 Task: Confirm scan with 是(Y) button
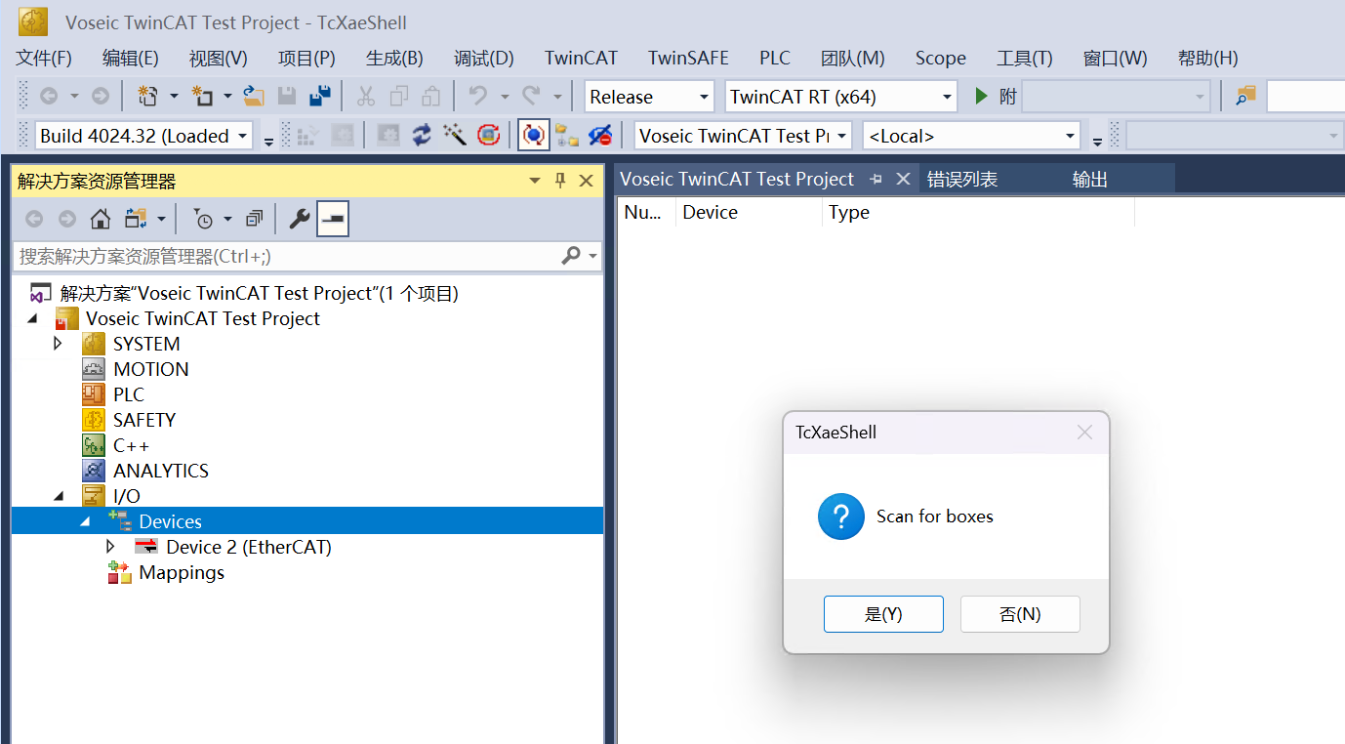tap(883, 614)
